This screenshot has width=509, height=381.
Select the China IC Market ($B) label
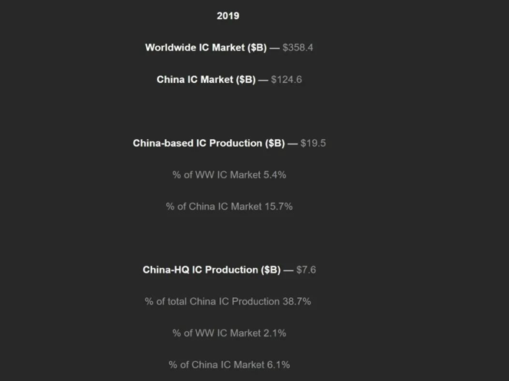(205, 79)
